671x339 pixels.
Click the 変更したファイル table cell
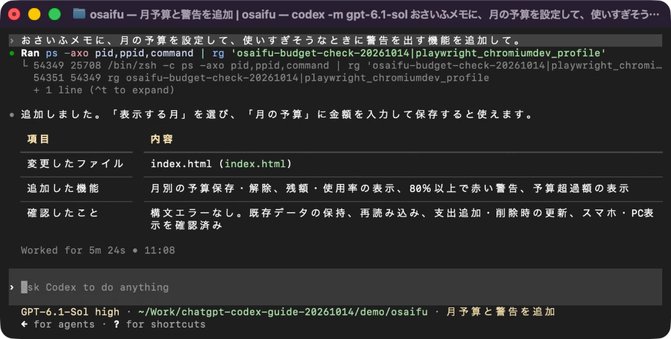click(75, 164)
